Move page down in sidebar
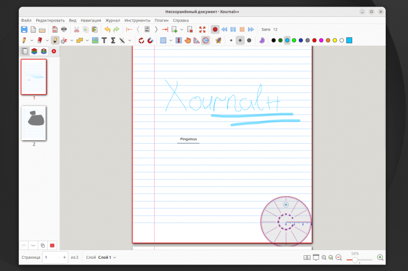The height and width of the screenshot is (271, 408). pos(33,245)
